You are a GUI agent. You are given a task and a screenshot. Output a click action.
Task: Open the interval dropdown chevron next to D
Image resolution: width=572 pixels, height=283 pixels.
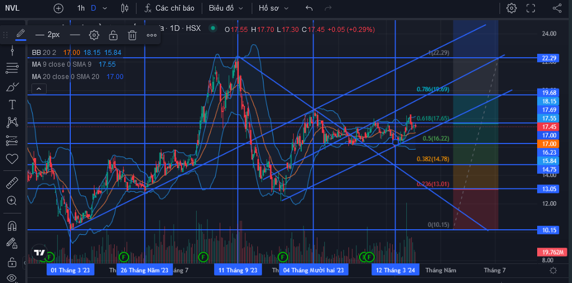(x=105, y=8)
